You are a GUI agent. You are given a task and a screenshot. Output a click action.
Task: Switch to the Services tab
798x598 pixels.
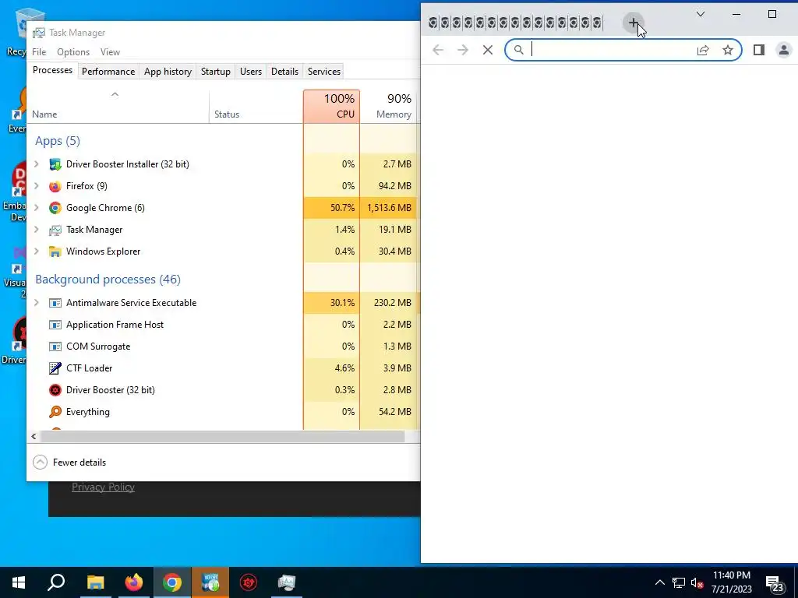click(324, 72)
